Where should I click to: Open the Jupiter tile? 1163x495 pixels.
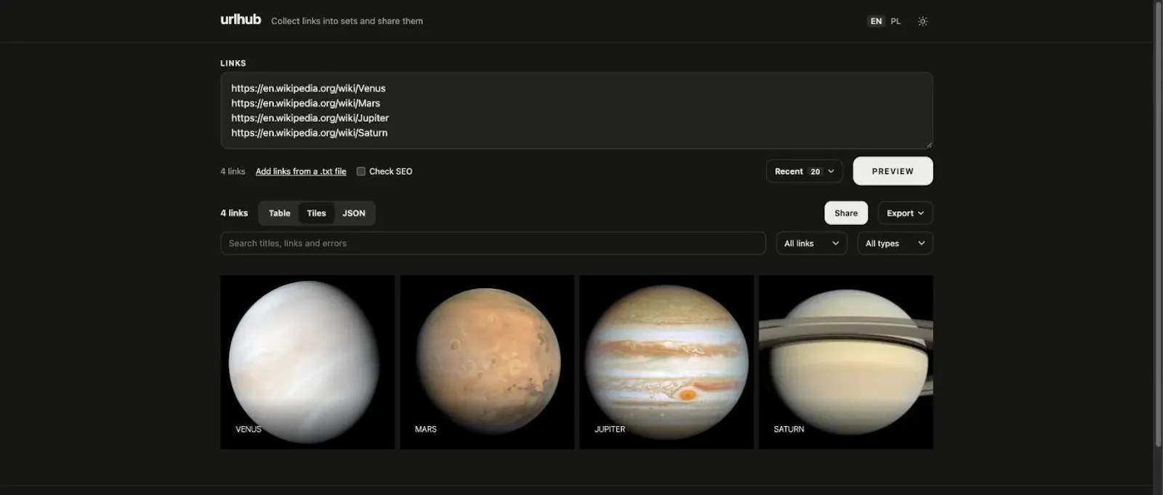tap(667, 361)
